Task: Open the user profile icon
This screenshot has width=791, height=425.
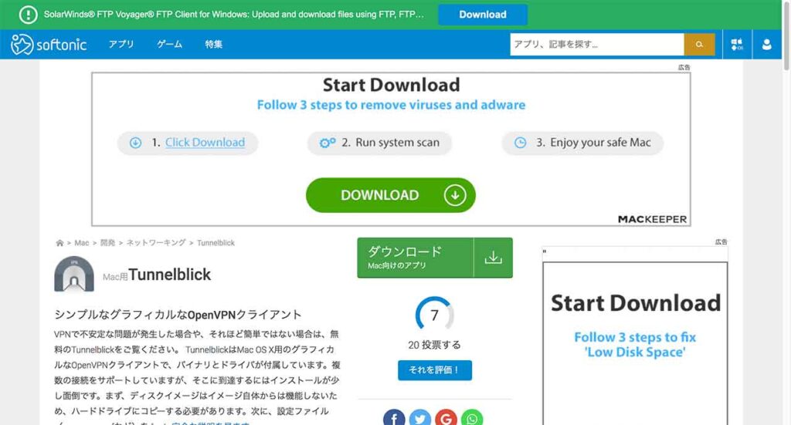Action: [766, 45]
